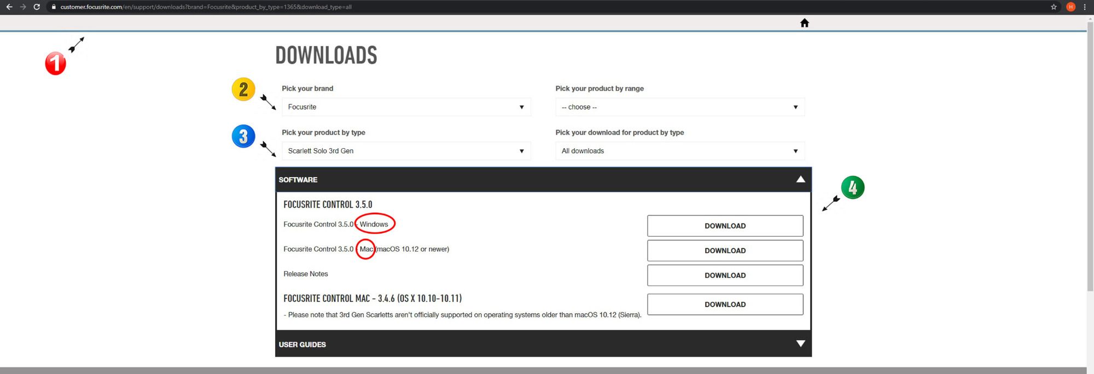The width and height of the screenshot is (1094, 374).
Task: Expand the User Guides section
Action: tap(800, 344)
